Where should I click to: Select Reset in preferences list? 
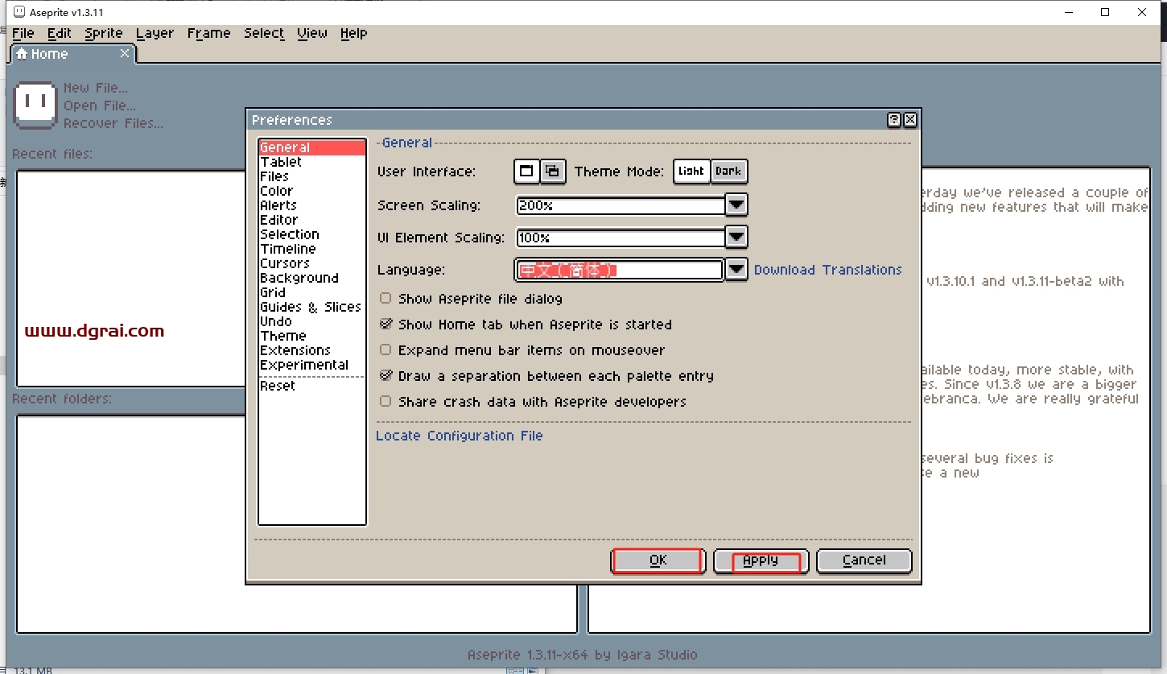click(311, 386)
